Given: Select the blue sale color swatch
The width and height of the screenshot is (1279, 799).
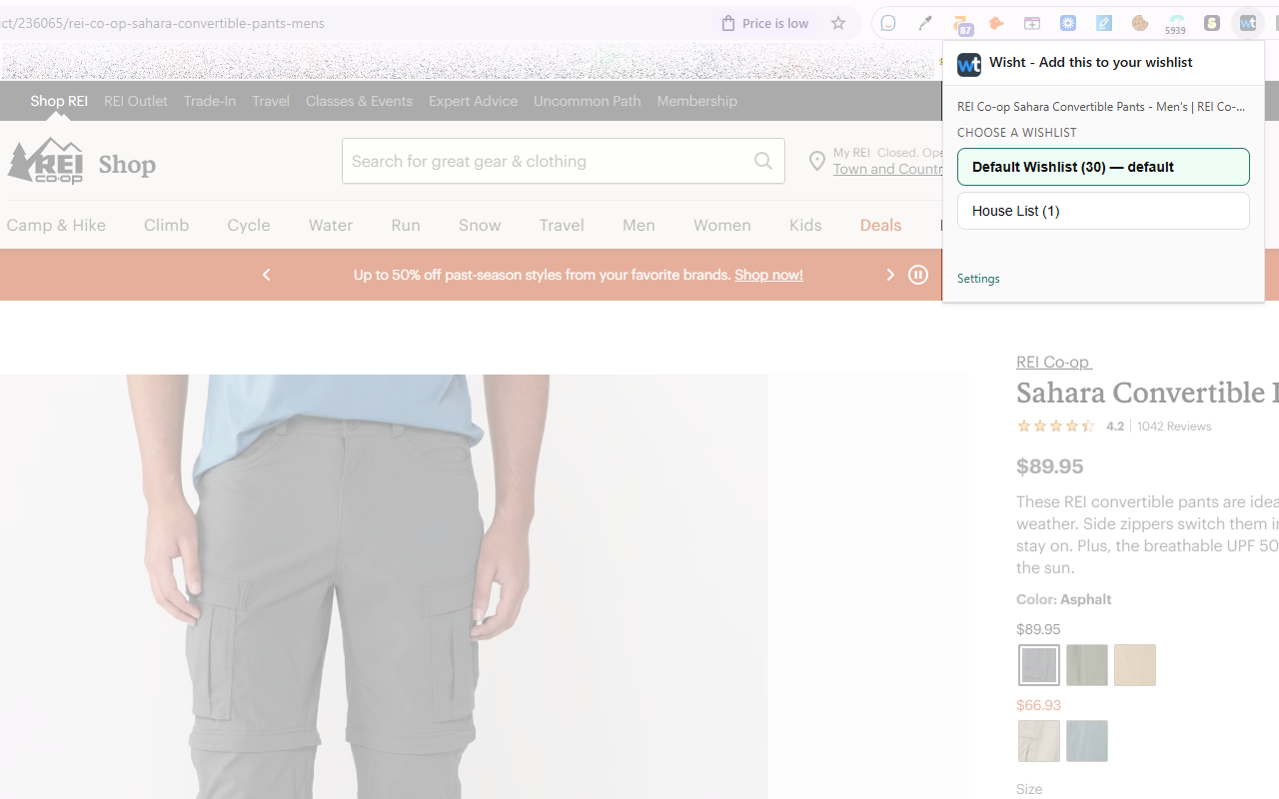Looking at the screenshot, I should 1087,741.
